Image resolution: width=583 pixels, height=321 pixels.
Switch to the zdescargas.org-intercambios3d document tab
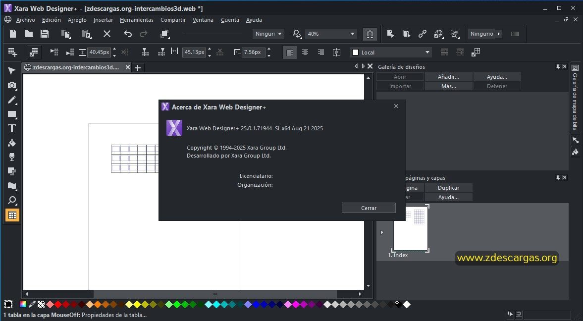(76, 67)
